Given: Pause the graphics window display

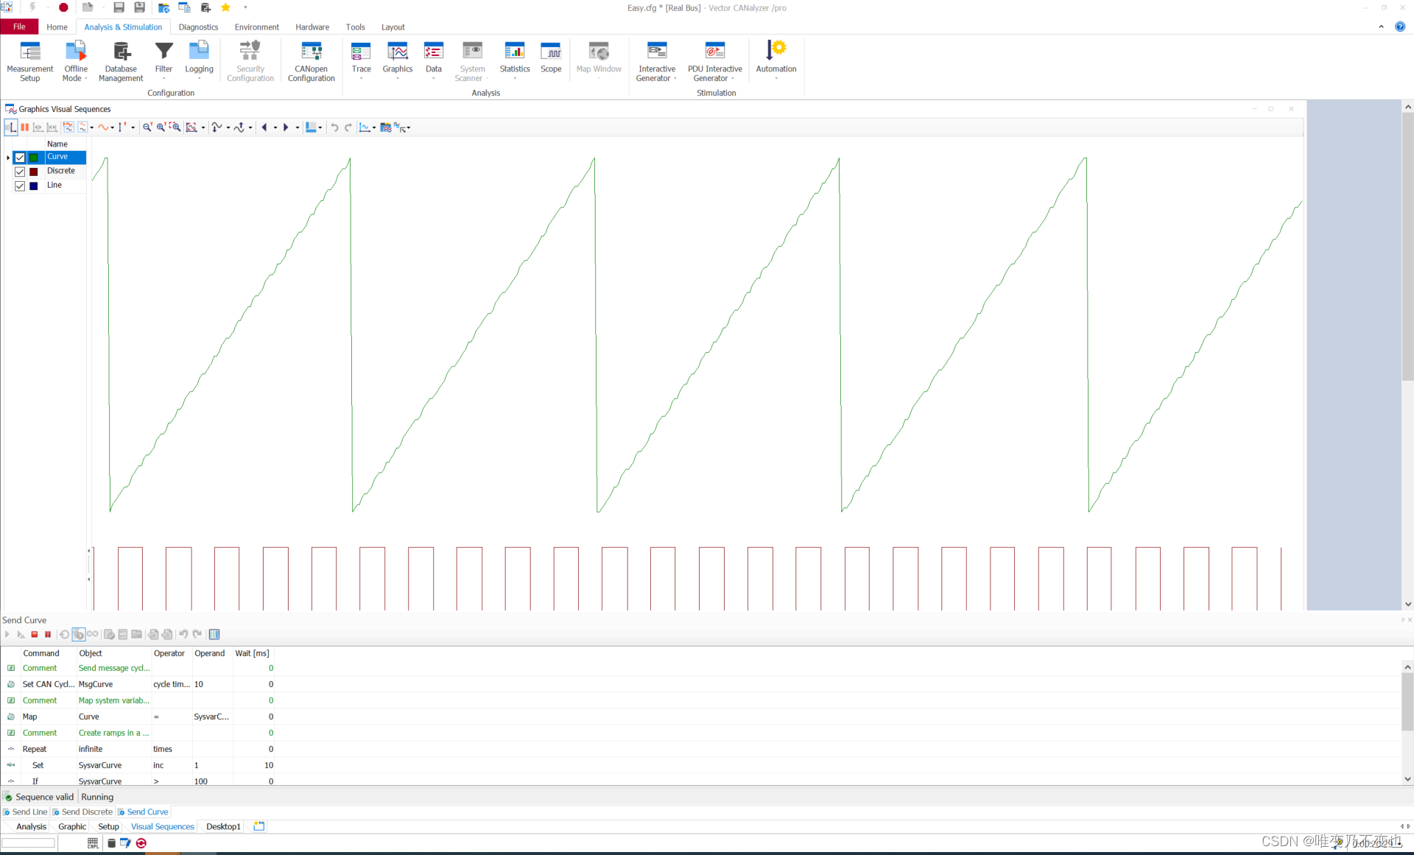Looking at the screenshot, I should point(25,127).
